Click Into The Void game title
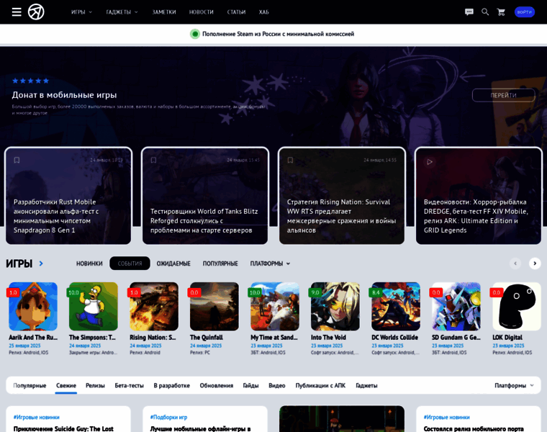 click(x=328, y=338)
